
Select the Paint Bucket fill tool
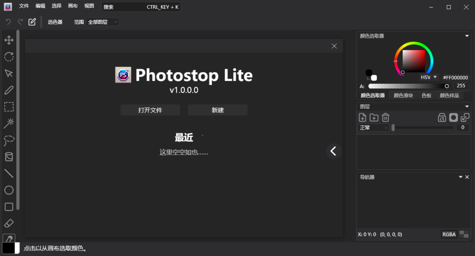(x=9, y=157)
